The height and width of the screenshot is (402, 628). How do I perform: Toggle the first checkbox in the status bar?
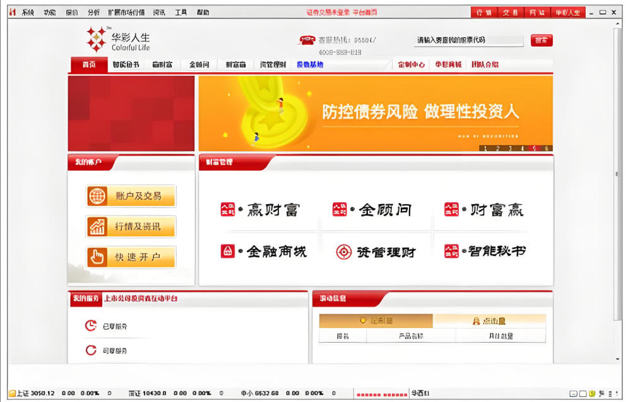click(x=573, y=393)
